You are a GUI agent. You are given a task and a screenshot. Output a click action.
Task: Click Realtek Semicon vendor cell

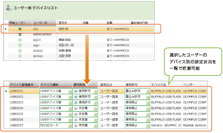(195, 125)
